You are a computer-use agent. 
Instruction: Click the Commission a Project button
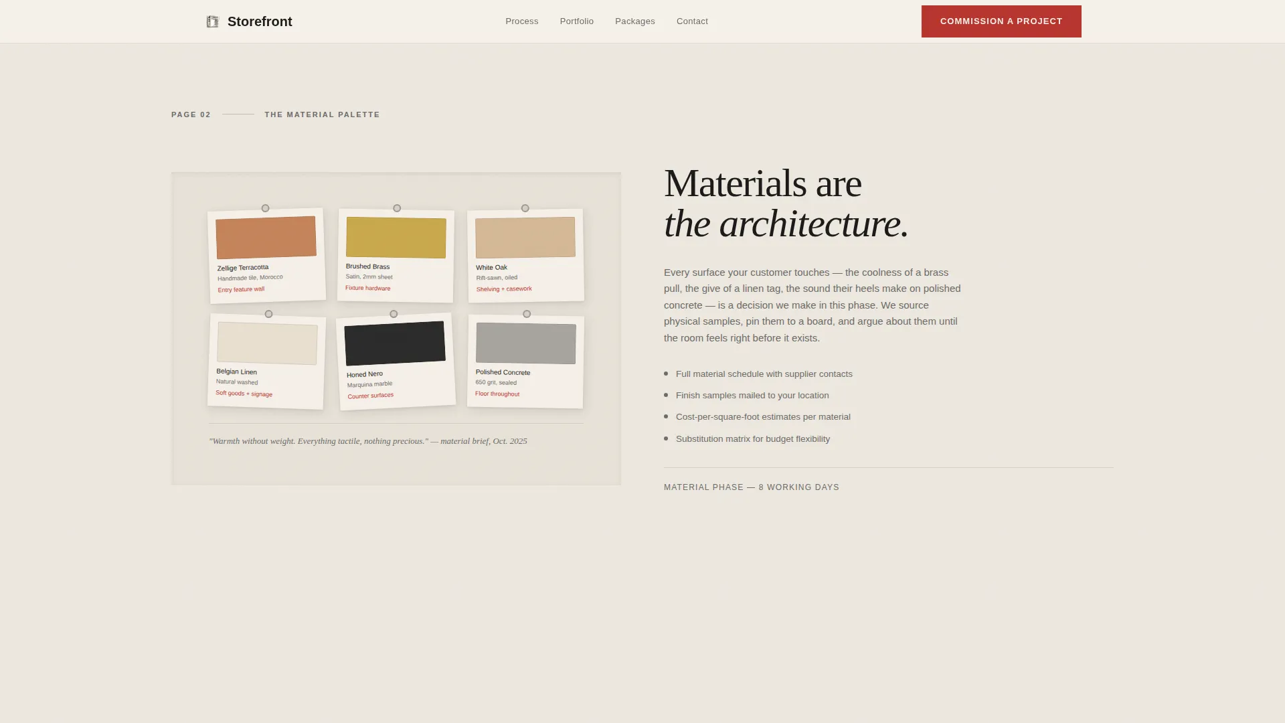[x=1001, y=21]
